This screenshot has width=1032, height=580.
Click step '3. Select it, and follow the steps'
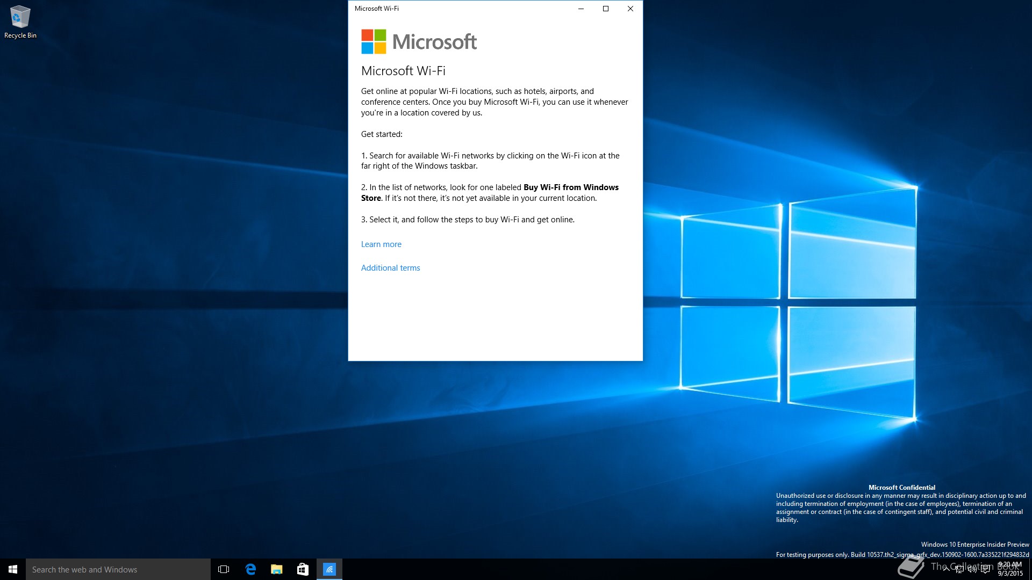pyautogui.click(x=468, y=220)
